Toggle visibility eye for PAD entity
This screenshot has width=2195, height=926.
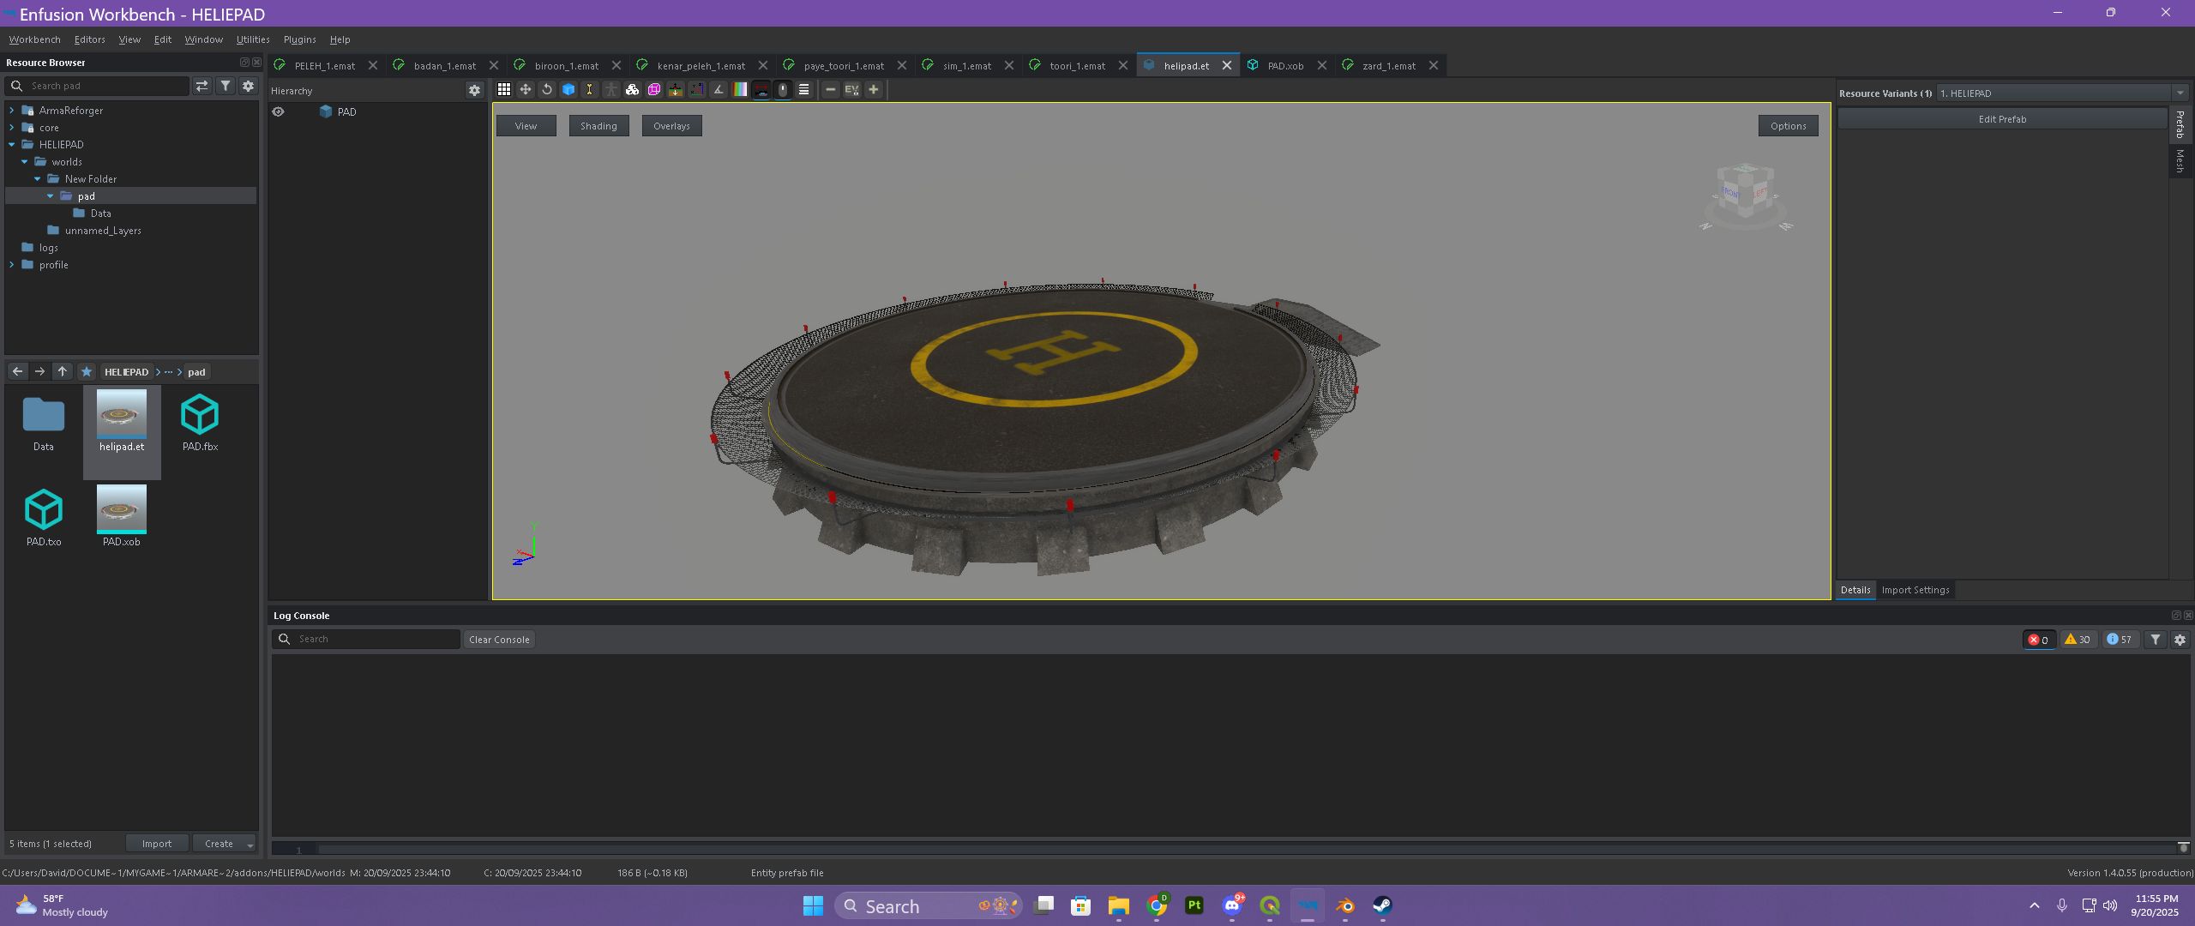(x=278, y=111)
